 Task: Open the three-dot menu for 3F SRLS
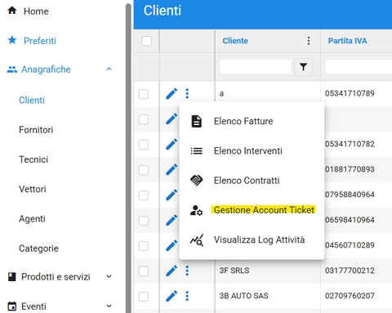pos(187,271)
